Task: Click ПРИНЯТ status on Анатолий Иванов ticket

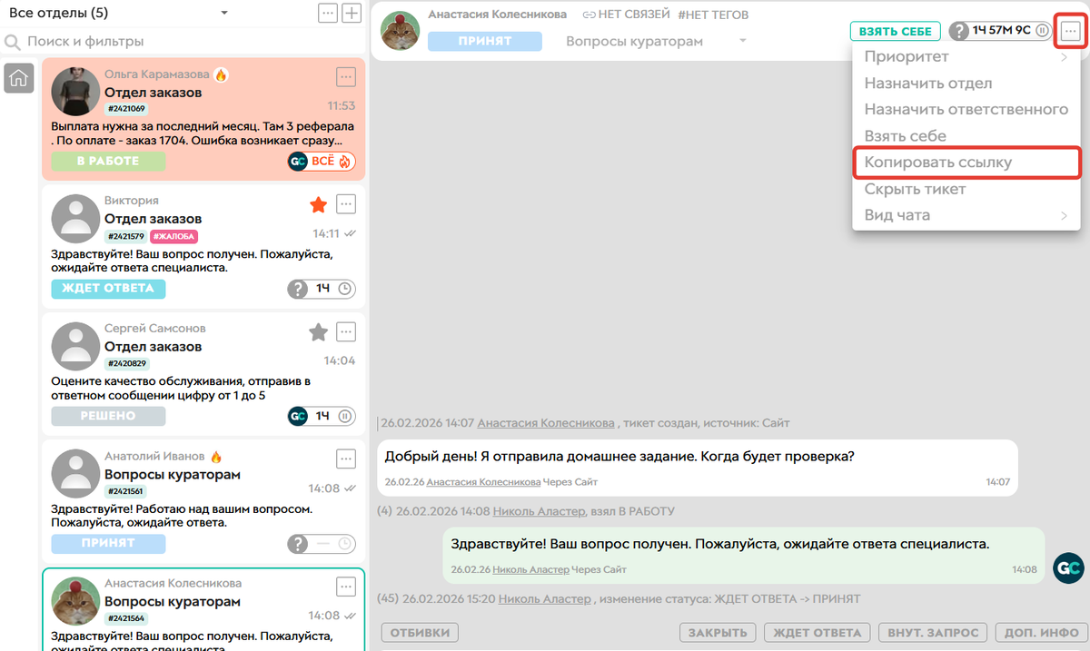Action: pos(108,544)
